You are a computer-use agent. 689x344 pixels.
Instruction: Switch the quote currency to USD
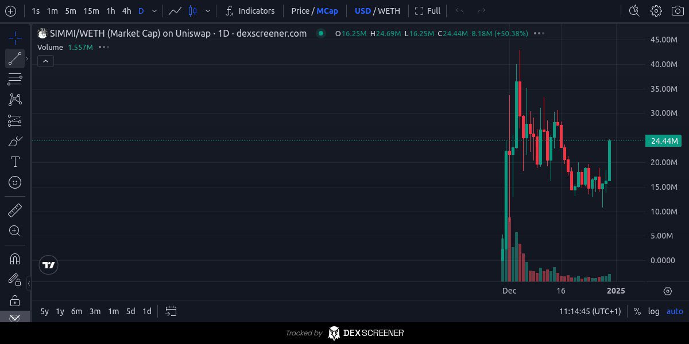(x=362, y=11)
